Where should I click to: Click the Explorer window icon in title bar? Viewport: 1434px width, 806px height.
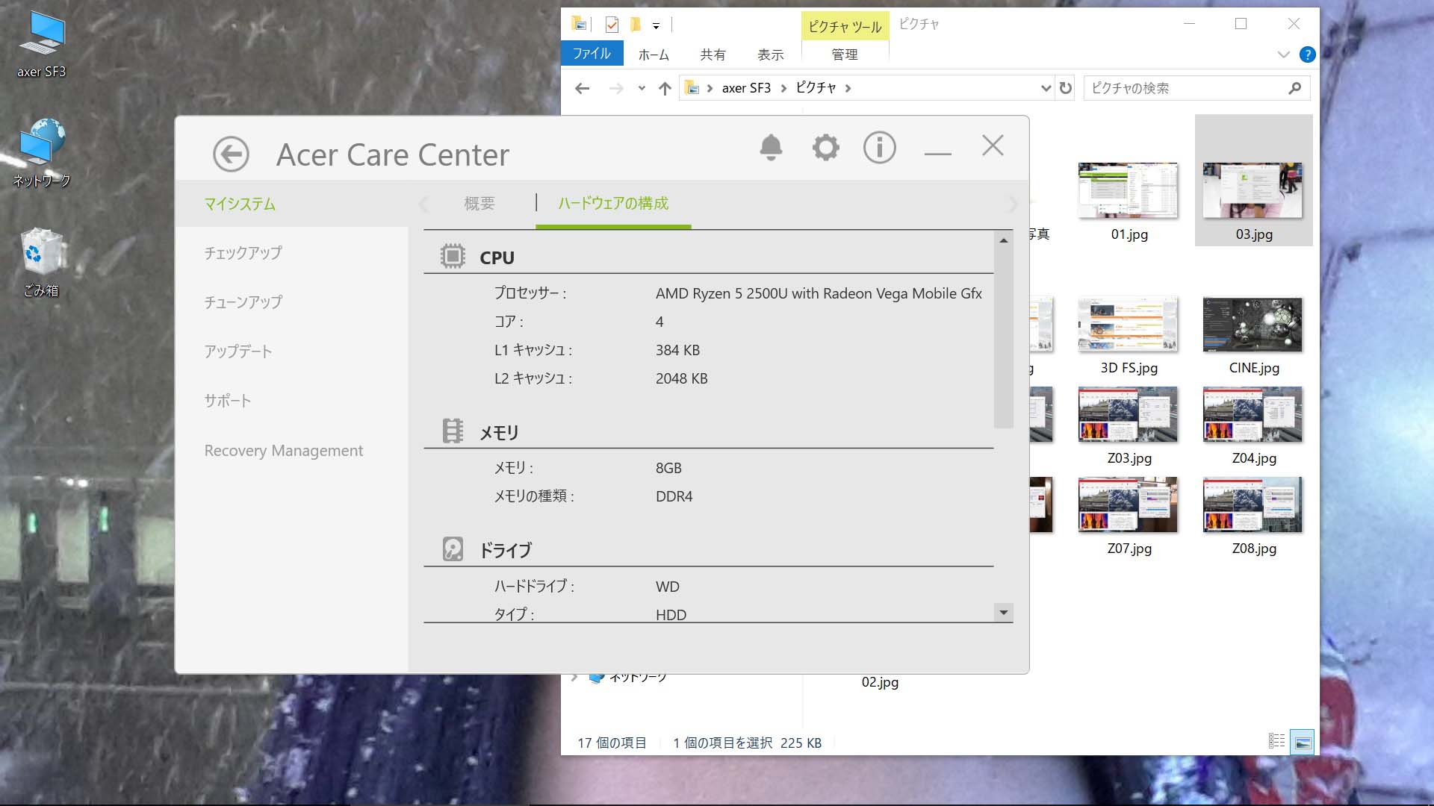click(580, 25)
